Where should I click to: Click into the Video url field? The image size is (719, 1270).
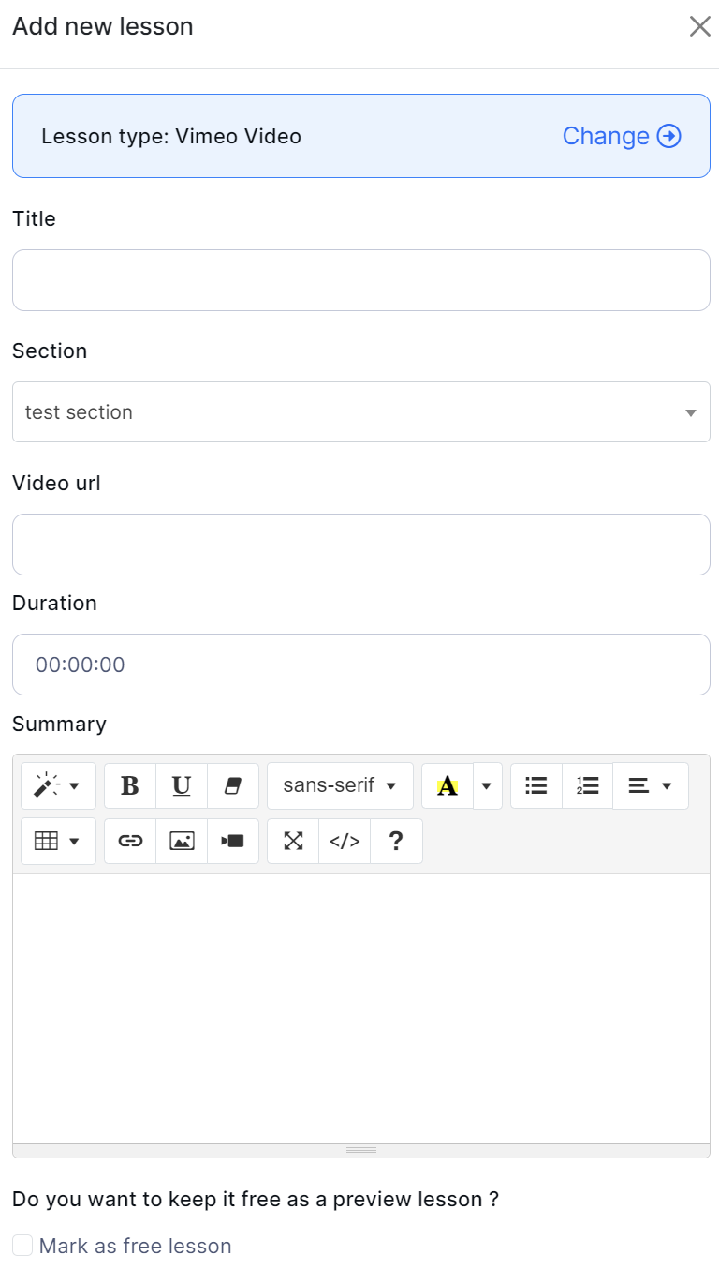click(360, 545)
